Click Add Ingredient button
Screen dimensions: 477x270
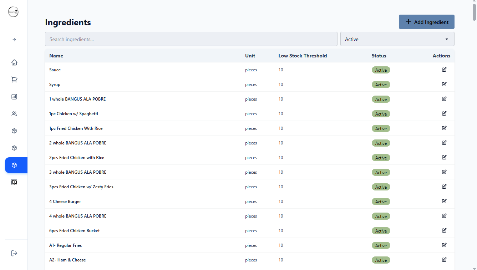tap(427, 22)
